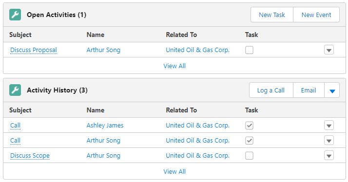
Task: Open row menu for Arthur Song call
Action: [x=329, y=140]
